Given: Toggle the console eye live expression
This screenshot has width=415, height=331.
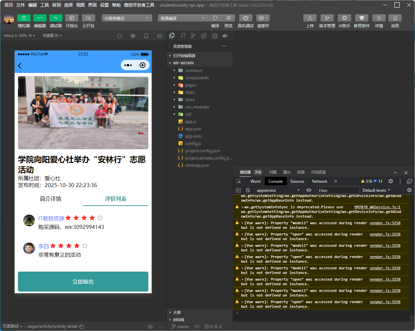Looking at the screenshot, I should (309, 190).
